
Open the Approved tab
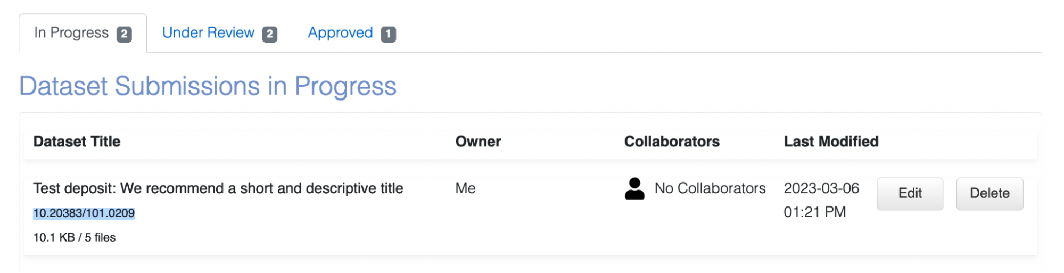pos(352,33)
